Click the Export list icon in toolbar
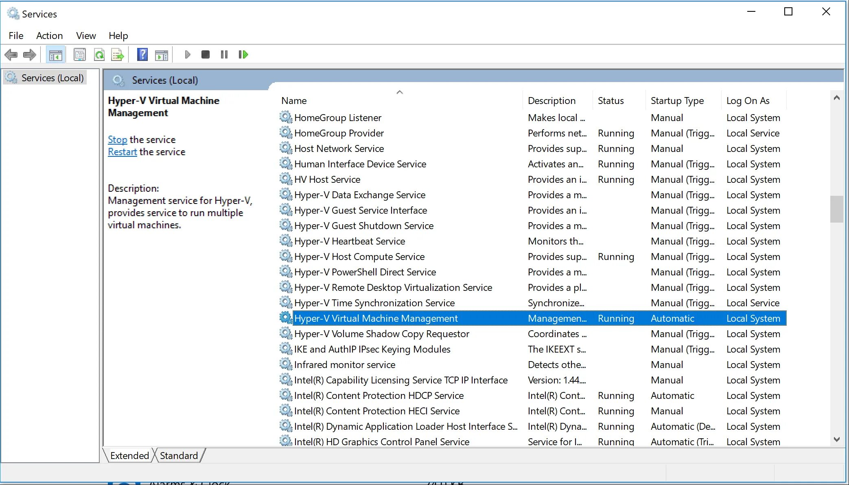Viewport: 849px width, 485px height. pos(118,54)
